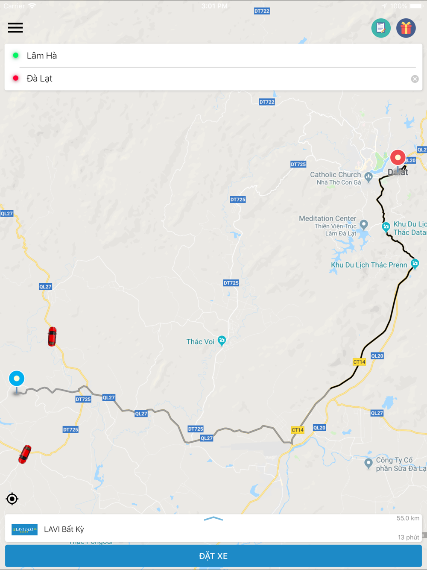Tap the LAVI TAXI logo thumbnail

24,529
